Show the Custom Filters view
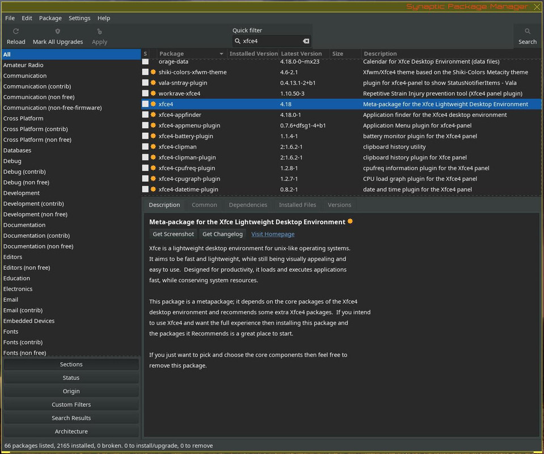The image size is (544, 454). pyautogui.click(x=71, y=405)
